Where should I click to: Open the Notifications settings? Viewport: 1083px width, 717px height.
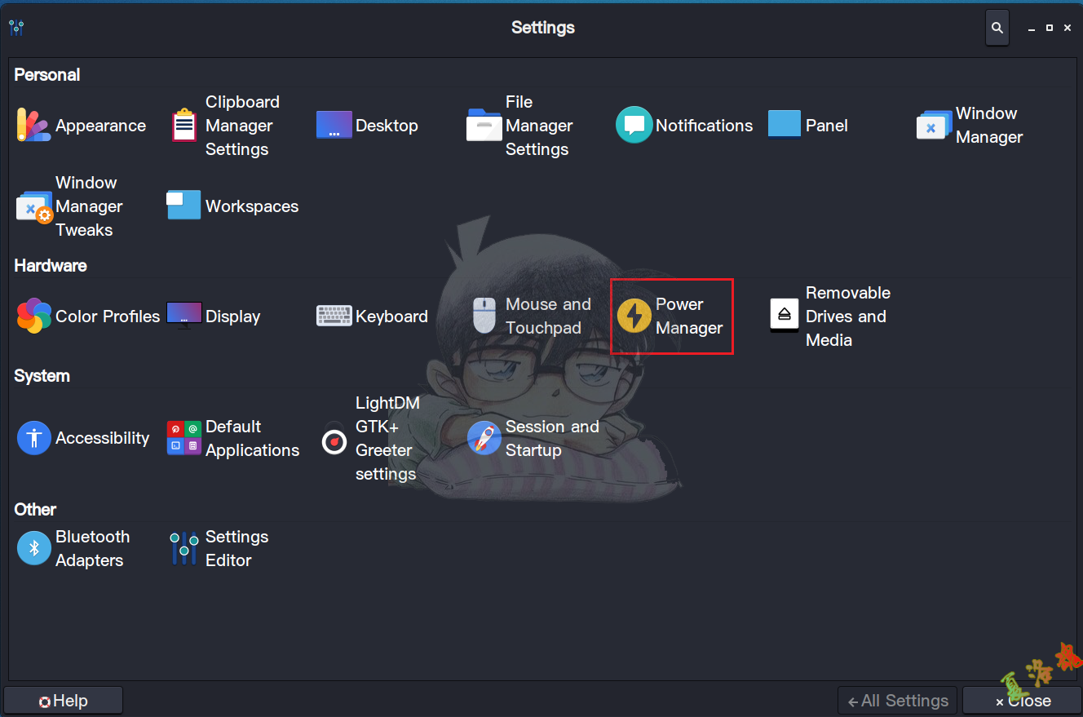coord(684,126)
